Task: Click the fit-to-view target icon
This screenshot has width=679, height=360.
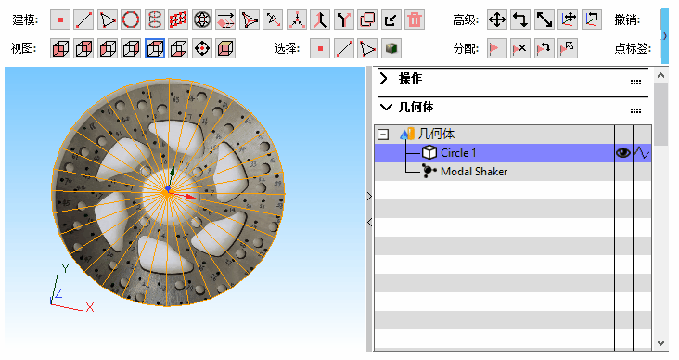Action: (x=202, y=48)
